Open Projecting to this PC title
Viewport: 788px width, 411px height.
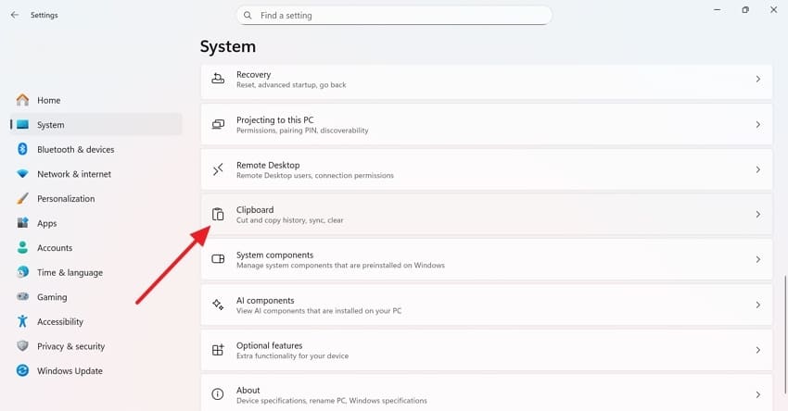275,120
